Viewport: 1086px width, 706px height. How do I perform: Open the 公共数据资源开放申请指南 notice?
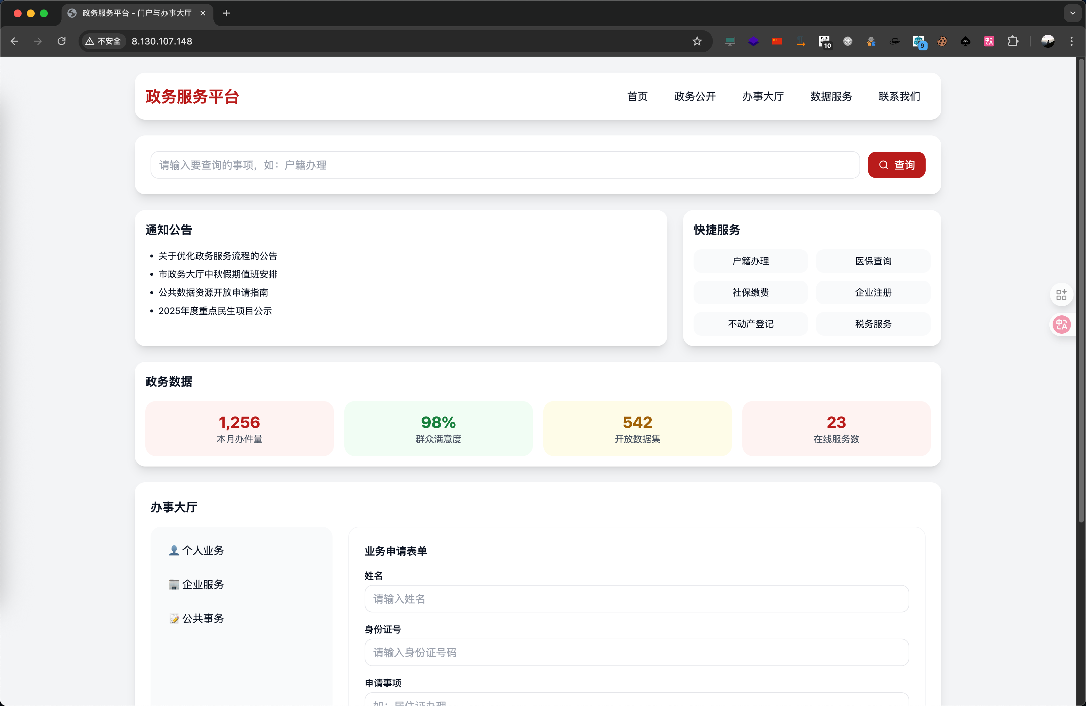(213, 292)
